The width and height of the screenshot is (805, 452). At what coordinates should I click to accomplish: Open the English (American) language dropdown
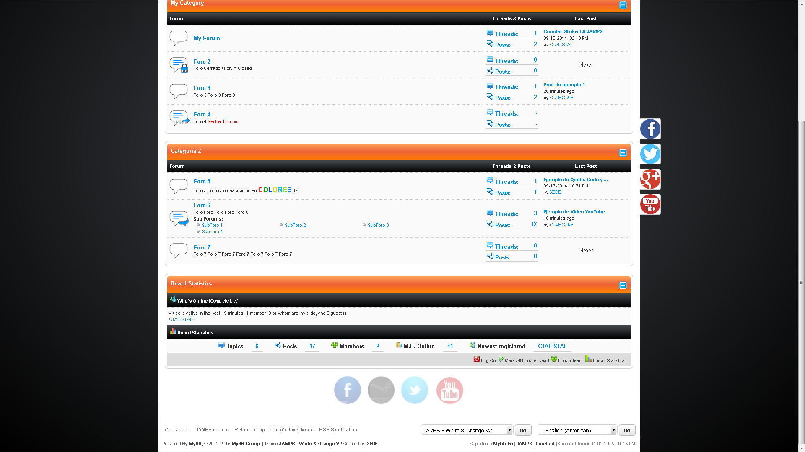point(613,430)
